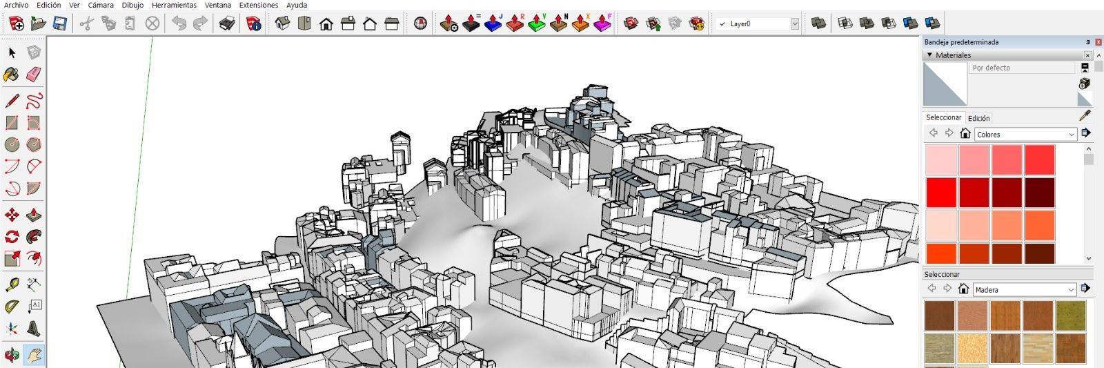
Task: Select the Push/Pull tool
Action: [x=34, y=215]
